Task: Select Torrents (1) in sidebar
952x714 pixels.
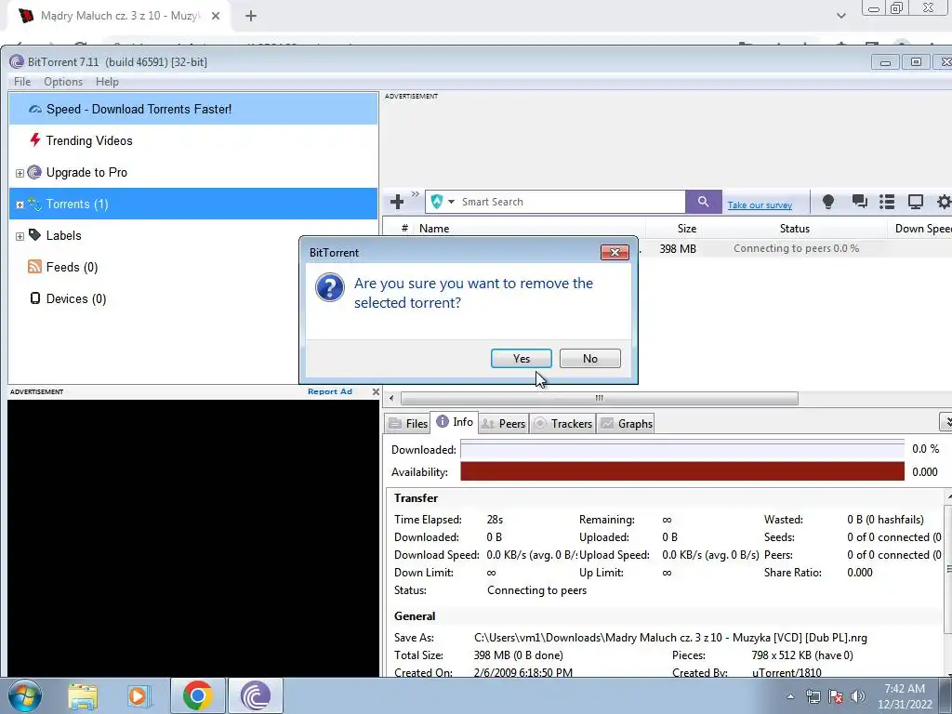Action: pyautogui.click(x=193, y=204)
